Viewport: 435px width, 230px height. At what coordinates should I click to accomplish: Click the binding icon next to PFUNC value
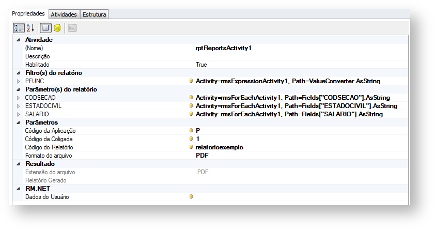[191, 81]
